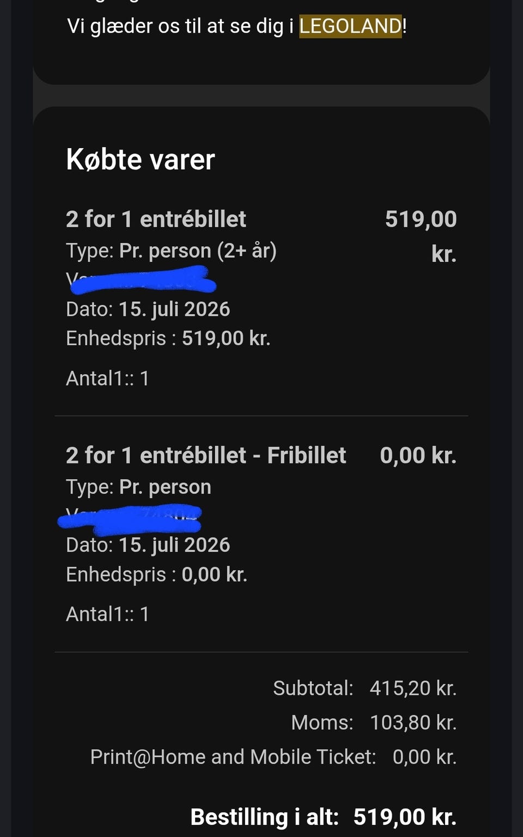Tap first ticket's Dato: 15. juli 2026
Image resolution: width=523 pixels, height=837 pixels.
[x=148, y=309]
